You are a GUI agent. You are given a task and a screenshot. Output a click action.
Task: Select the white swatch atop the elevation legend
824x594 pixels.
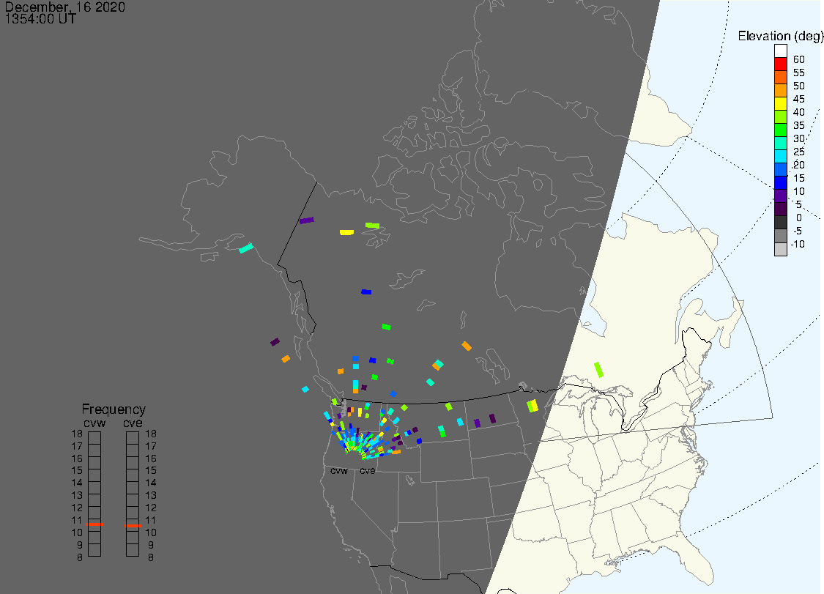coord(780,51)
